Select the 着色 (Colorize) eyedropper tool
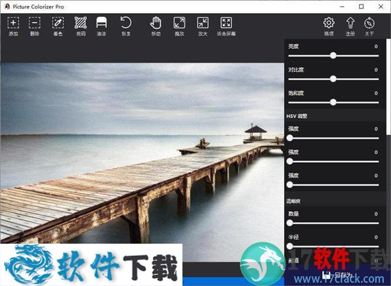The height and width of the screenshot is (286, 391). [x=58, y=23]
